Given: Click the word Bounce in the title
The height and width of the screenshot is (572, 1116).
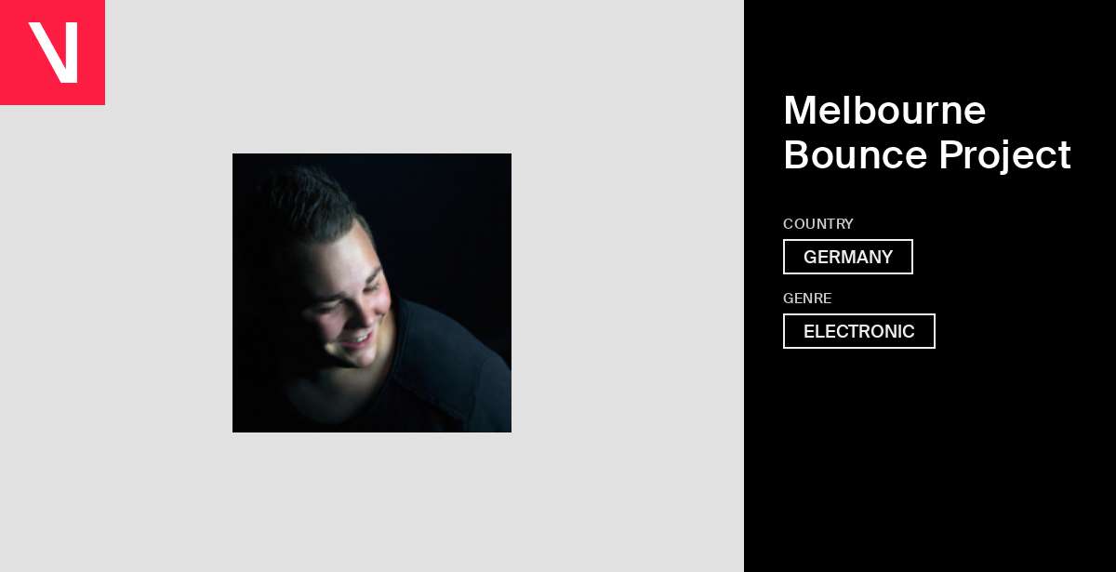Looking at the screenshot, I should tap(856, 154).
